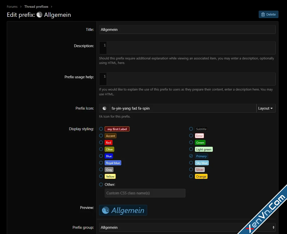This screenshot has width=287, height=234.
Task: Click the Royal blue color label
Action: click(113, 163)
